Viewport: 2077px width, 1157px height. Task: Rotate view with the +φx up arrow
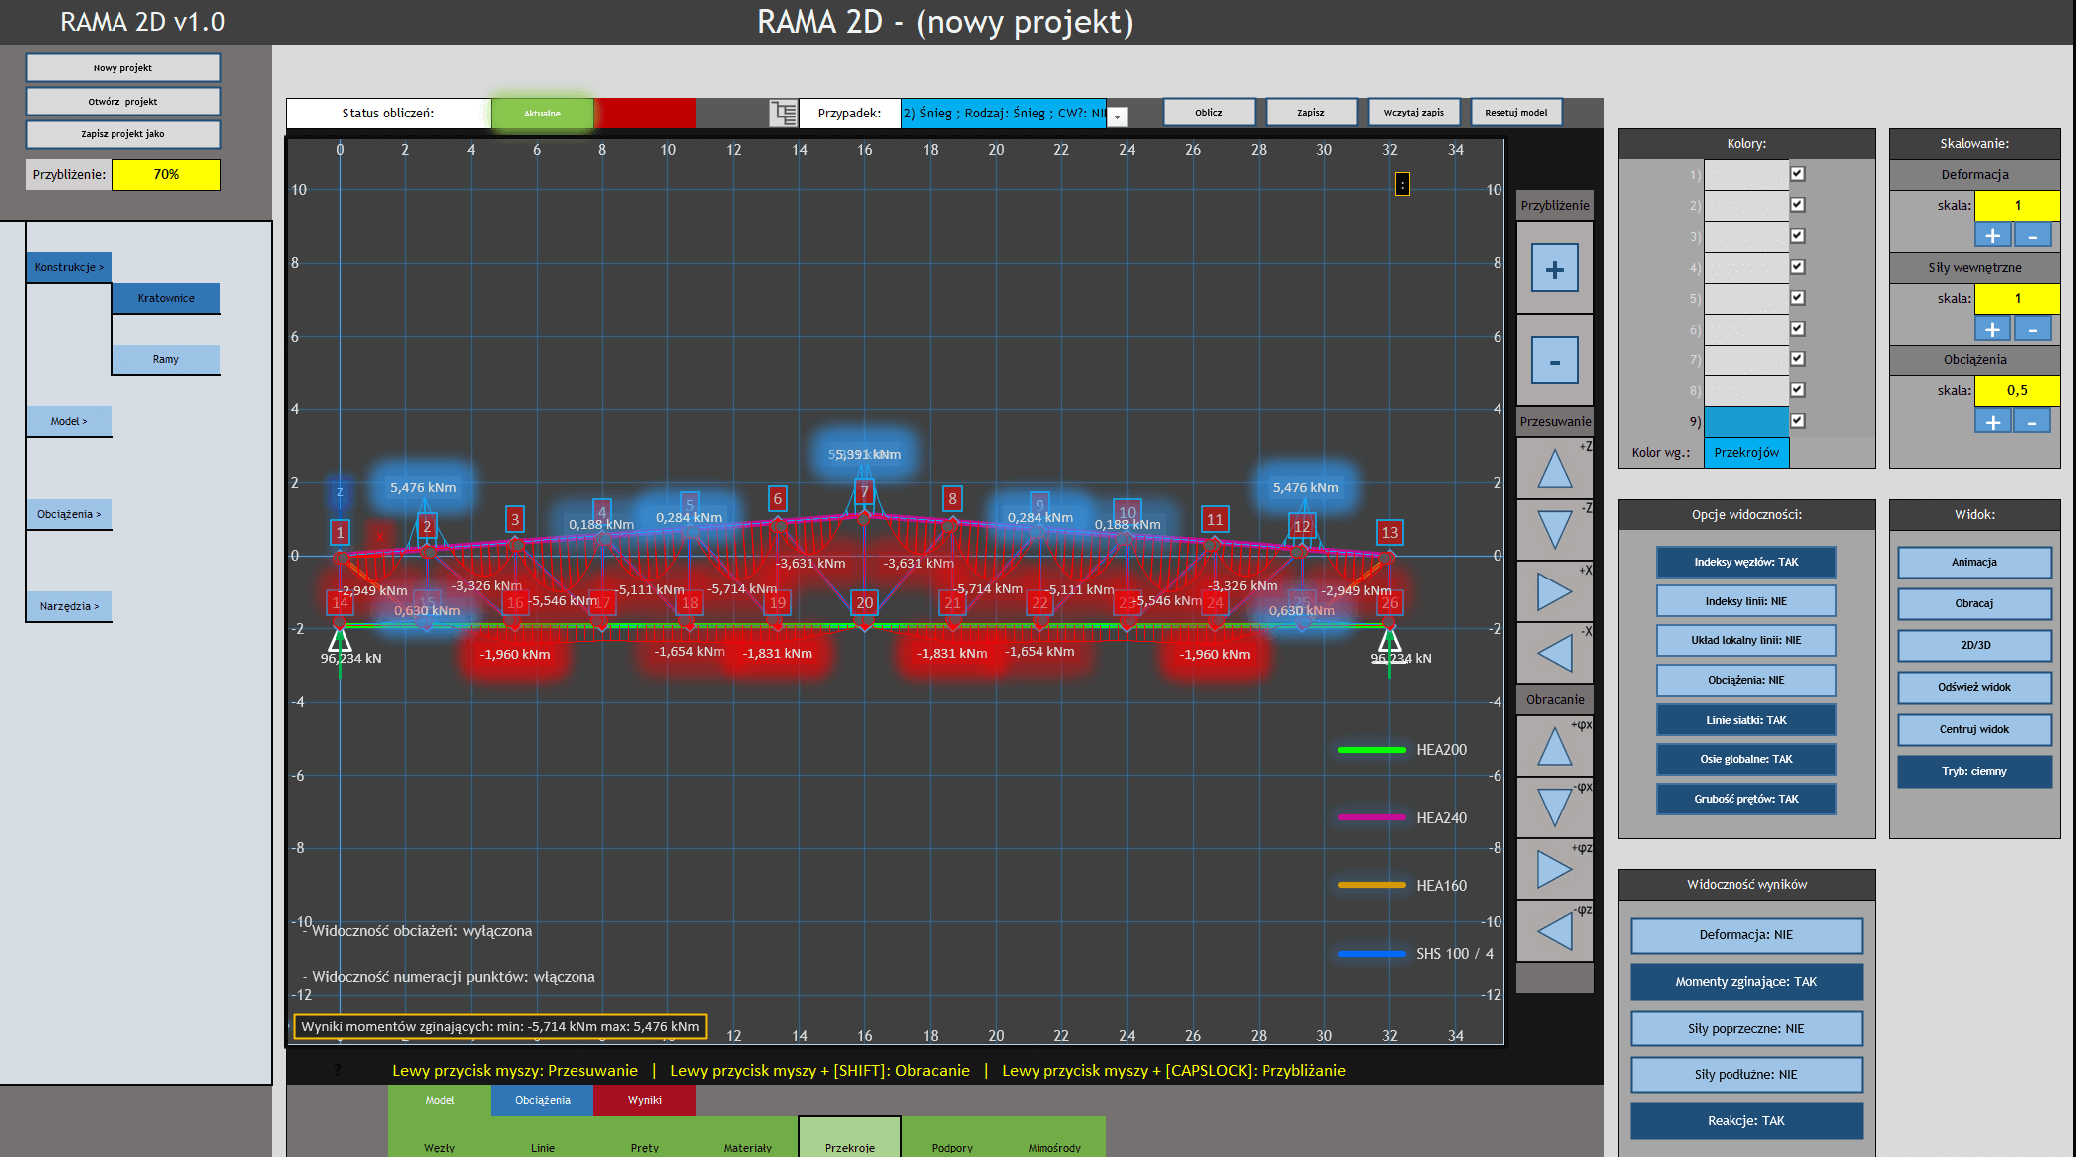point(1554,746)
